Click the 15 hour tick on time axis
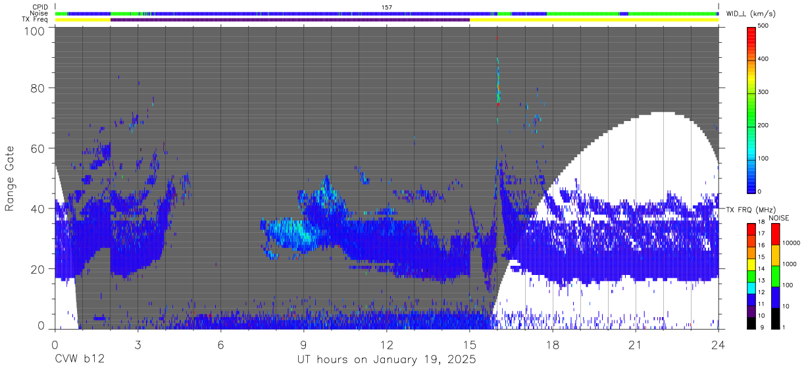This screenshot has height=373, width=808. [469, 344]
